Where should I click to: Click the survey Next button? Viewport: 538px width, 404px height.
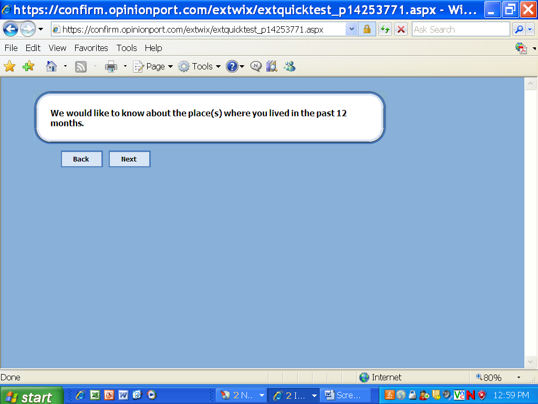click(129, 159)
